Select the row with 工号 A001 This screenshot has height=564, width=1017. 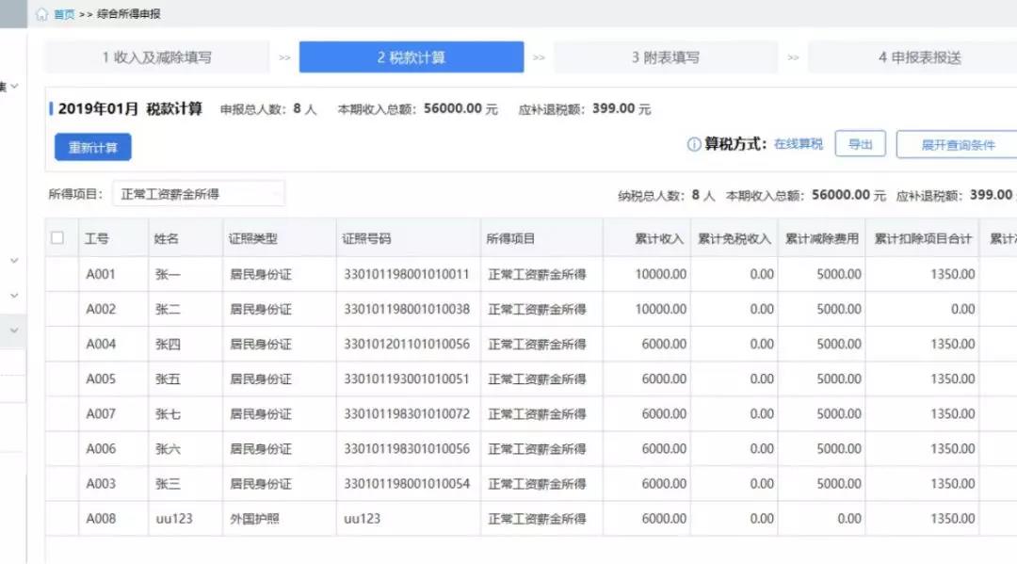click(101, 274)
